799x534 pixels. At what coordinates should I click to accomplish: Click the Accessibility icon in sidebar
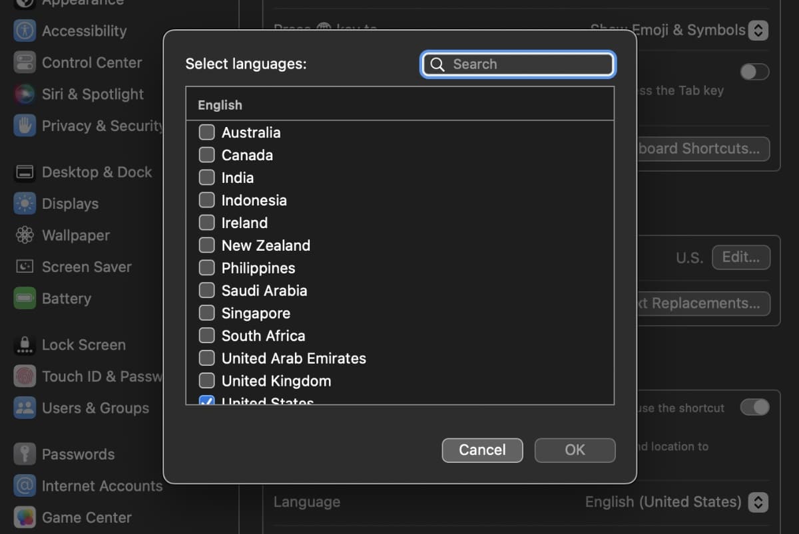pos(25,31)
